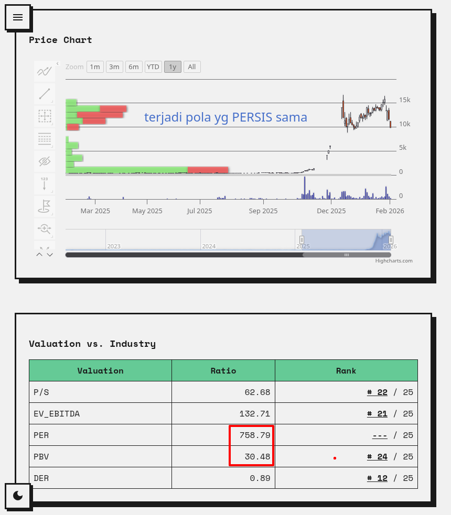Select the zoom change magnifier tool
The width and height of the screenshot is (451, 515).
pyautogui.click(x=45, y=229)
